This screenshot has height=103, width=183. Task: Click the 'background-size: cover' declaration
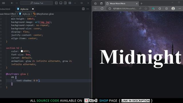(26, 29)
